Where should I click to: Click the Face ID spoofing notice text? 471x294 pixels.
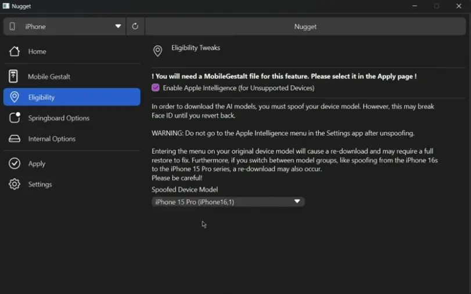point(293,111)
